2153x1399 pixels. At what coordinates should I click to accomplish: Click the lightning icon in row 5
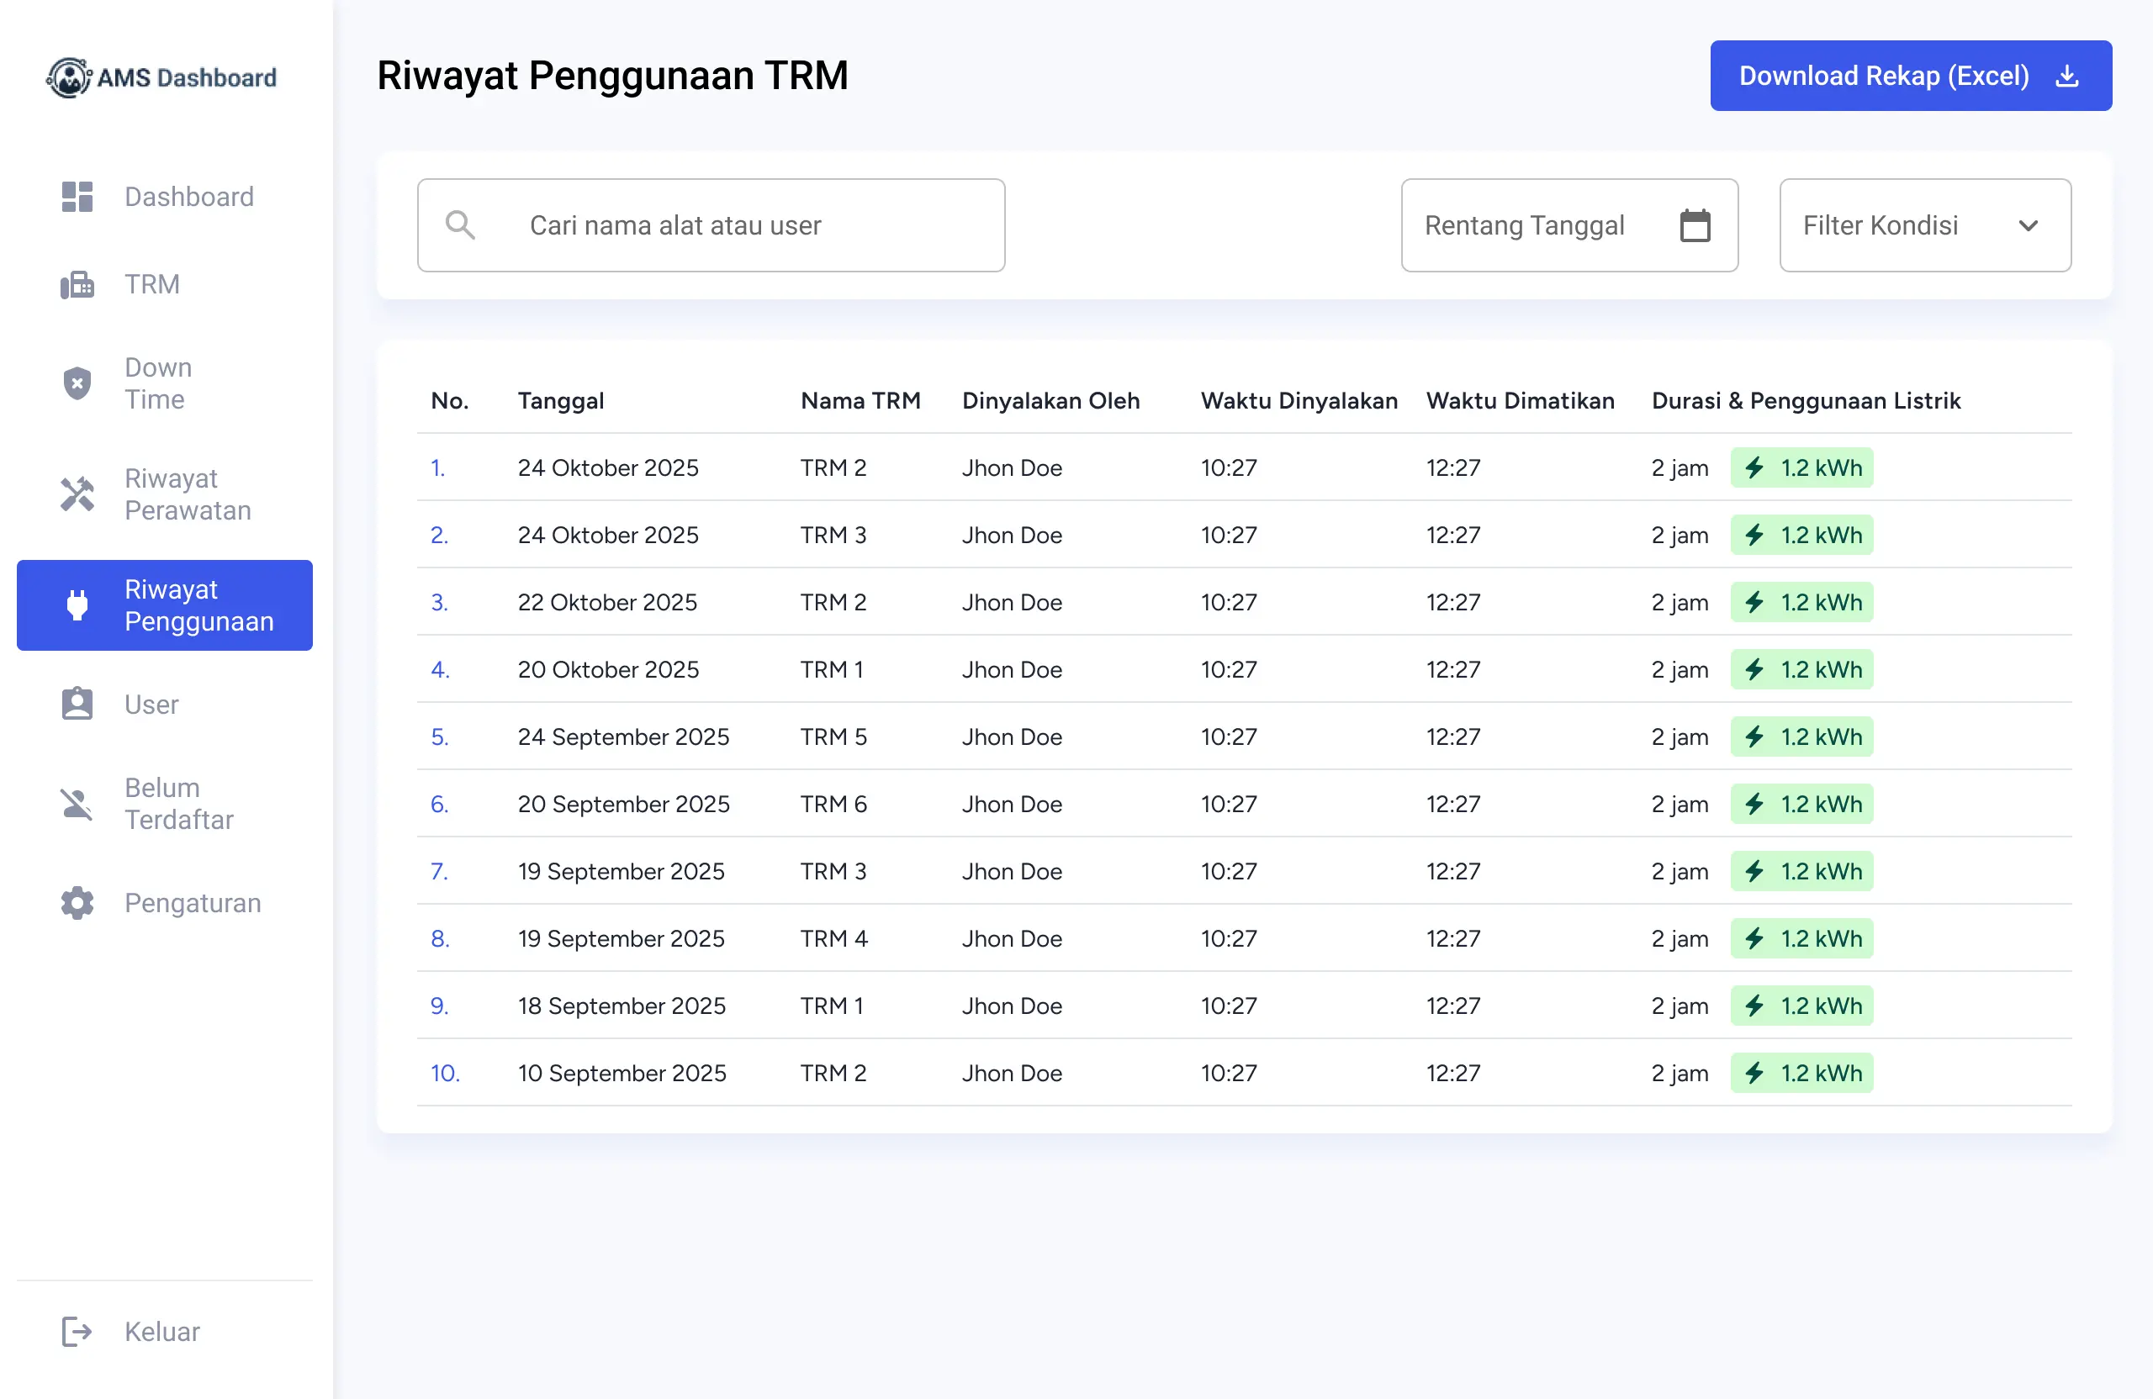(x=1754, y=736)
